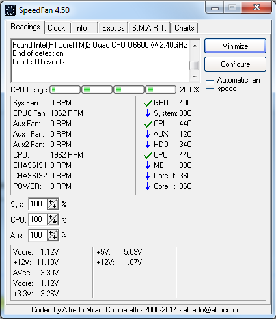Click the +5V 5.09V voltage reading
Screen dimensions: 276x319
tap(119, 252)
